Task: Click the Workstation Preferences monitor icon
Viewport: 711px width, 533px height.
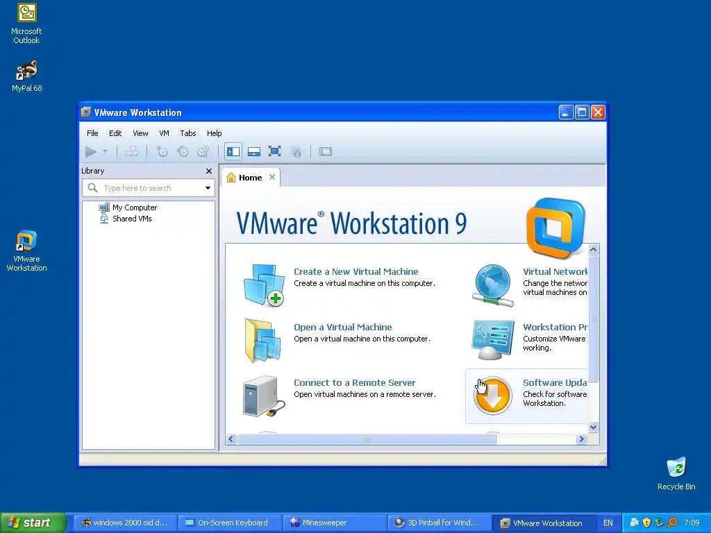Action: click(493, 340)
